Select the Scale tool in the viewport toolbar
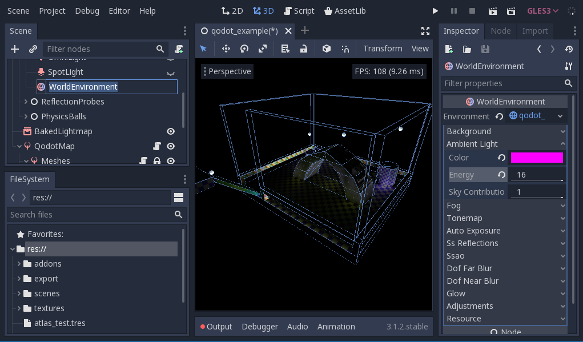 click(263, 49)
